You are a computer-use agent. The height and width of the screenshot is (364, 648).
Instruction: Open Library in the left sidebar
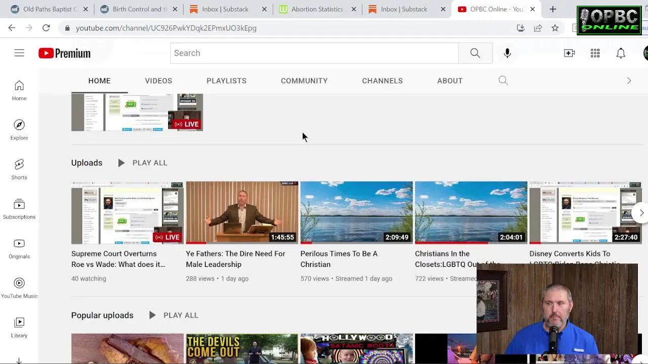19,328
